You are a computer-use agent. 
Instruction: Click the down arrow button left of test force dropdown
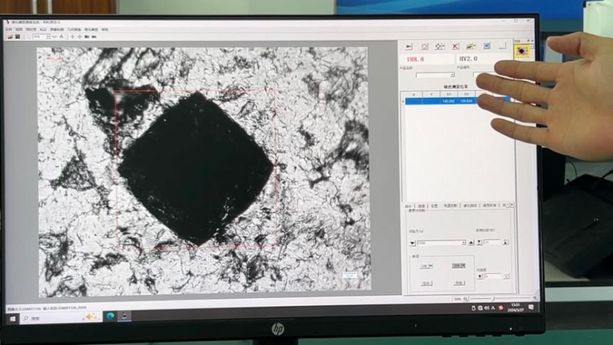[412, 243]
